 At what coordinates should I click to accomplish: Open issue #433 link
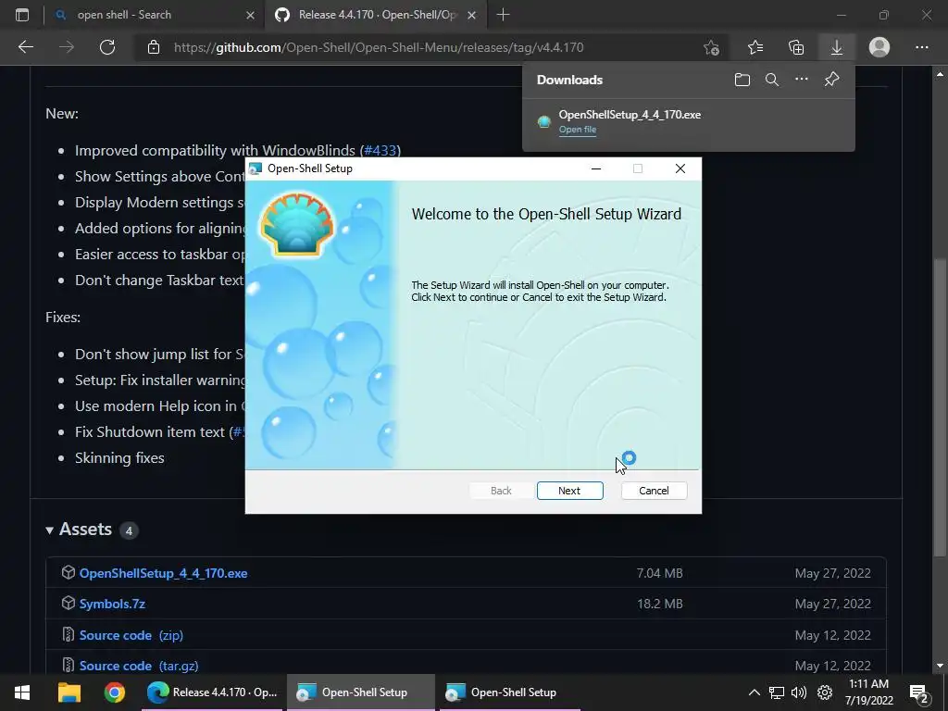tap(380, 151)
